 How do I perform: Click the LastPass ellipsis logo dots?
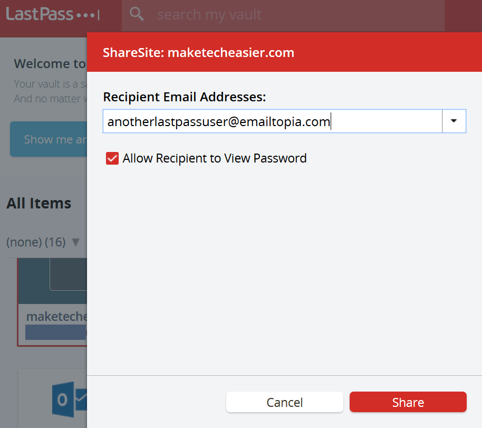point(86,14)
